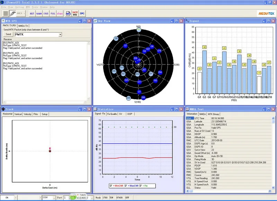Toggle the Fix checkbox in Statistics legend
The width and height of the screenshot is (277, 201).
pos(141,186)
